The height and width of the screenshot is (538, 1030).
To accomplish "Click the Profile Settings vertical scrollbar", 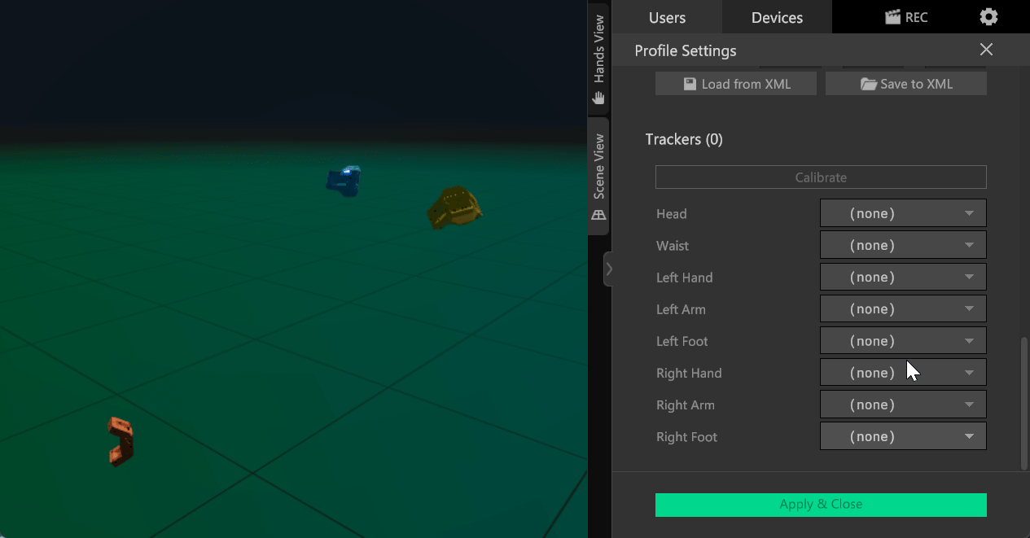I will pyautogui.click(x=1024, y=403).
